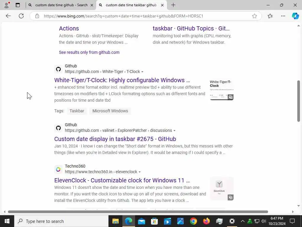Open the ElevenClock thumbnail image
This screenshot has height=227, width=302.
[222, 189]
